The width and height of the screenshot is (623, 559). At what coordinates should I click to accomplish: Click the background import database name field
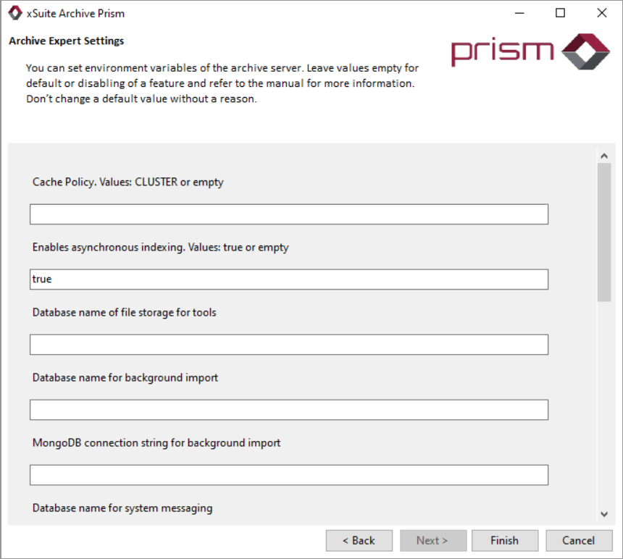288,410
